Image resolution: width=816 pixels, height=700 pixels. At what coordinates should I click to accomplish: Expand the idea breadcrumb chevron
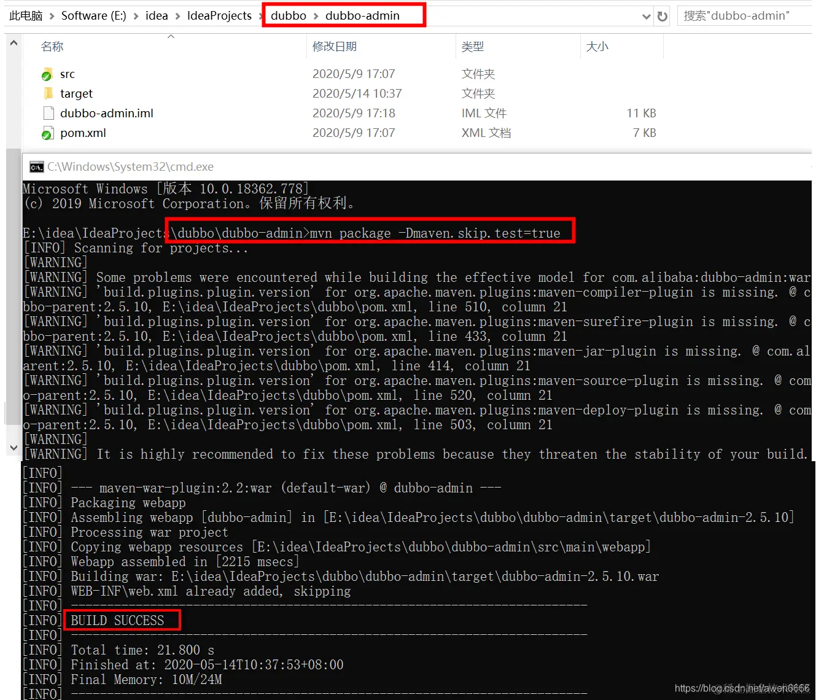(x=177, y=16)
